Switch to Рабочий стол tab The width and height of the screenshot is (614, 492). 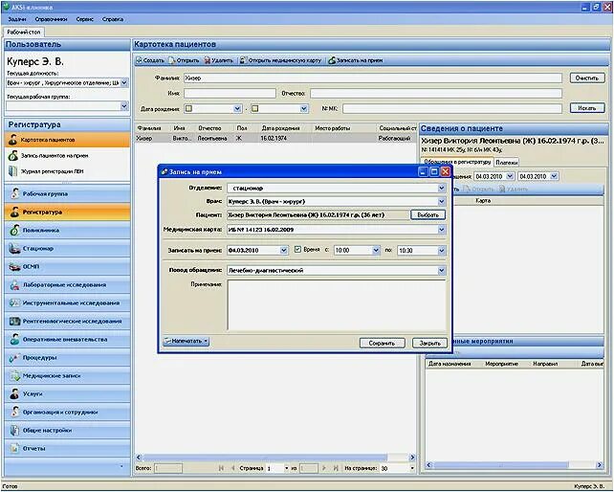tap(24, 32)
